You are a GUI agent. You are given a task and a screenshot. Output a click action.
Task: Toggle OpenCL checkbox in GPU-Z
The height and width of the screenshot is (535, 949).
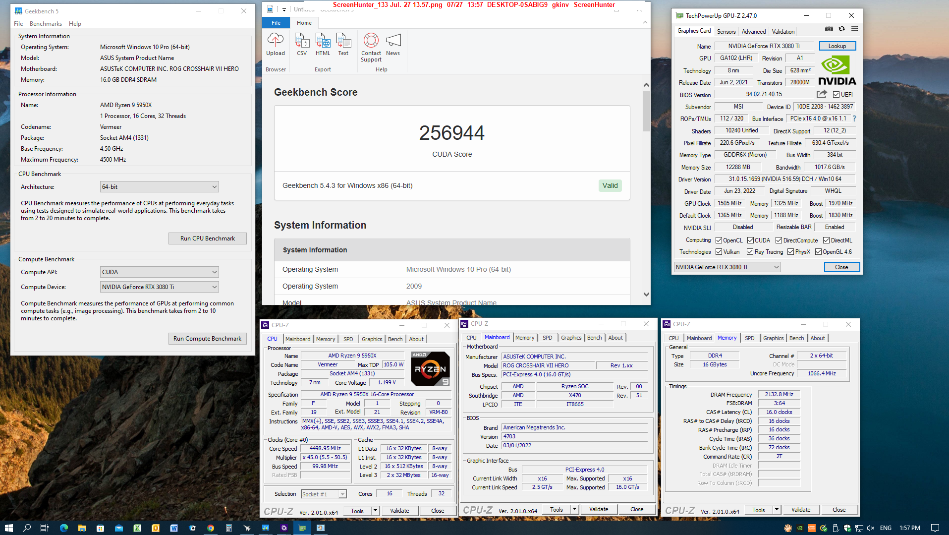point(719,240)
